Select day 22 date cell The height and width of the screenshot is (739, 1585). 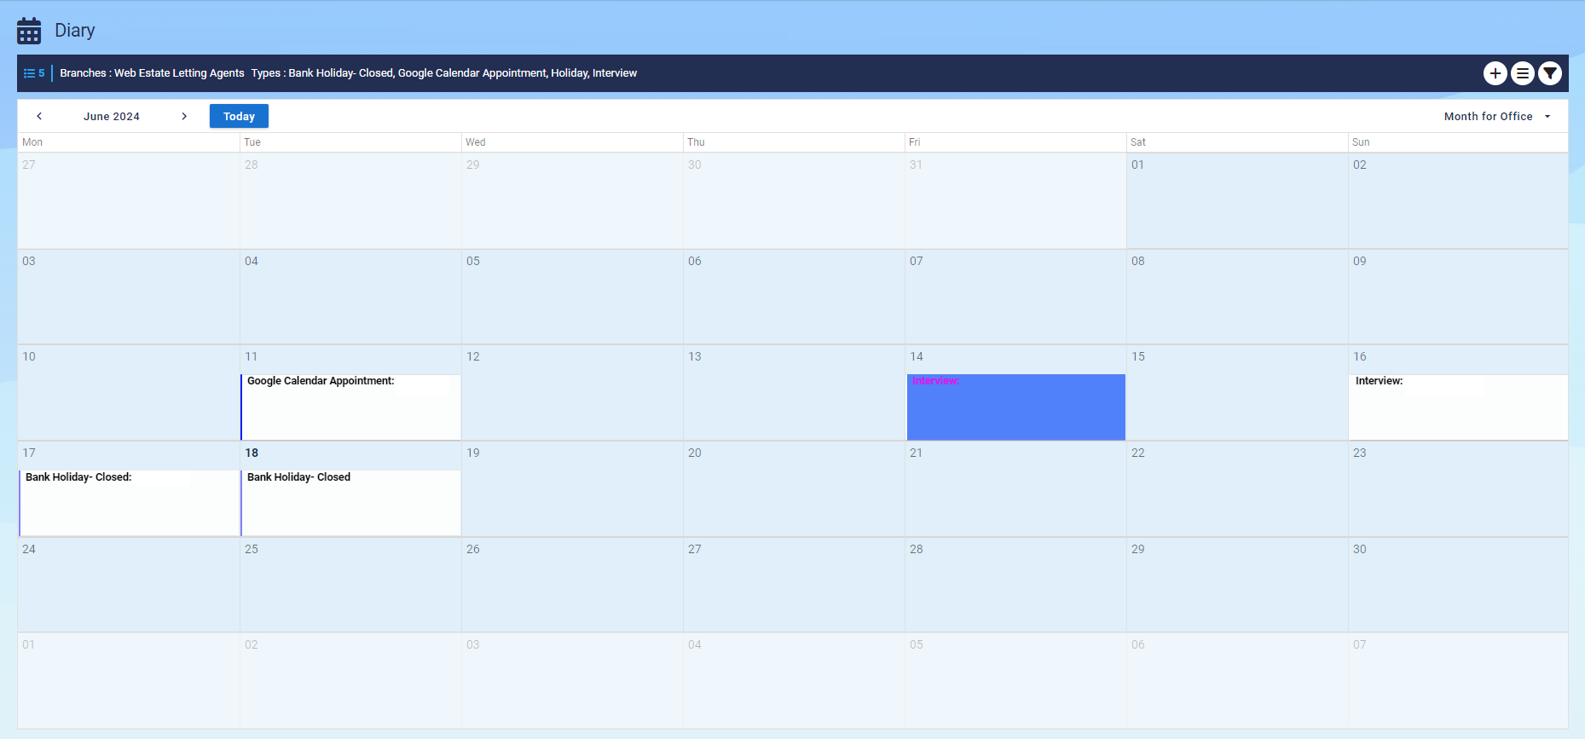[x=1237, y=489]
